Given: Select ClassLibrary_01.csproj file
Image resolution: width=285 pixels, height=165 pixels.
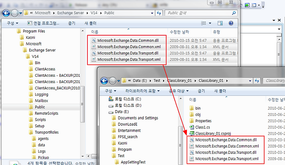Looking at the screenshot, I should [210, 133].
